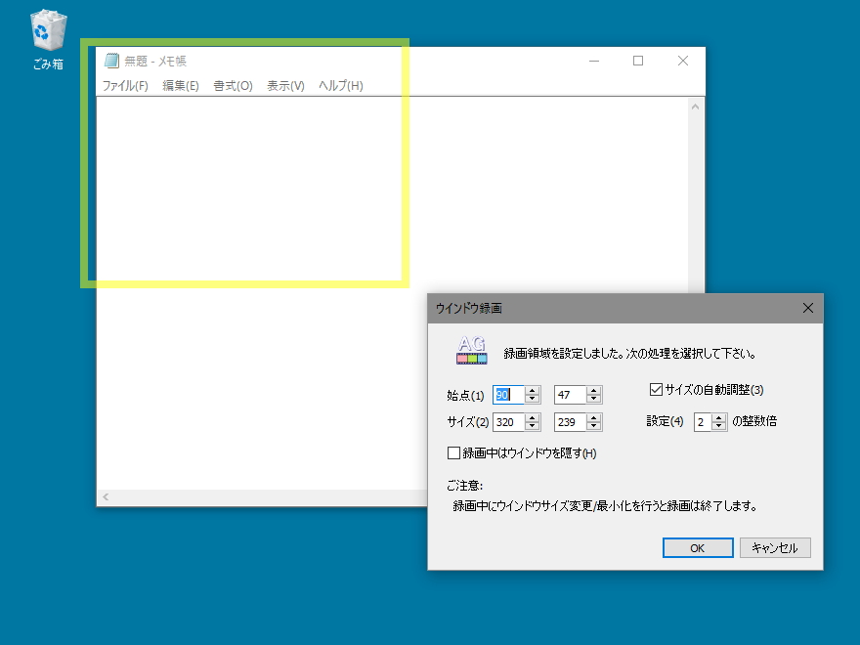Confirm the recording settings with OK
Screen dimensions: 860x645
click(697, 547)
